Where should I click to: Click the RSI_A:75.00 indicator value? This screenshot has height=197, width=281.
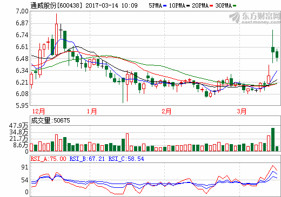pyautogui.click(x=49, y=159)
